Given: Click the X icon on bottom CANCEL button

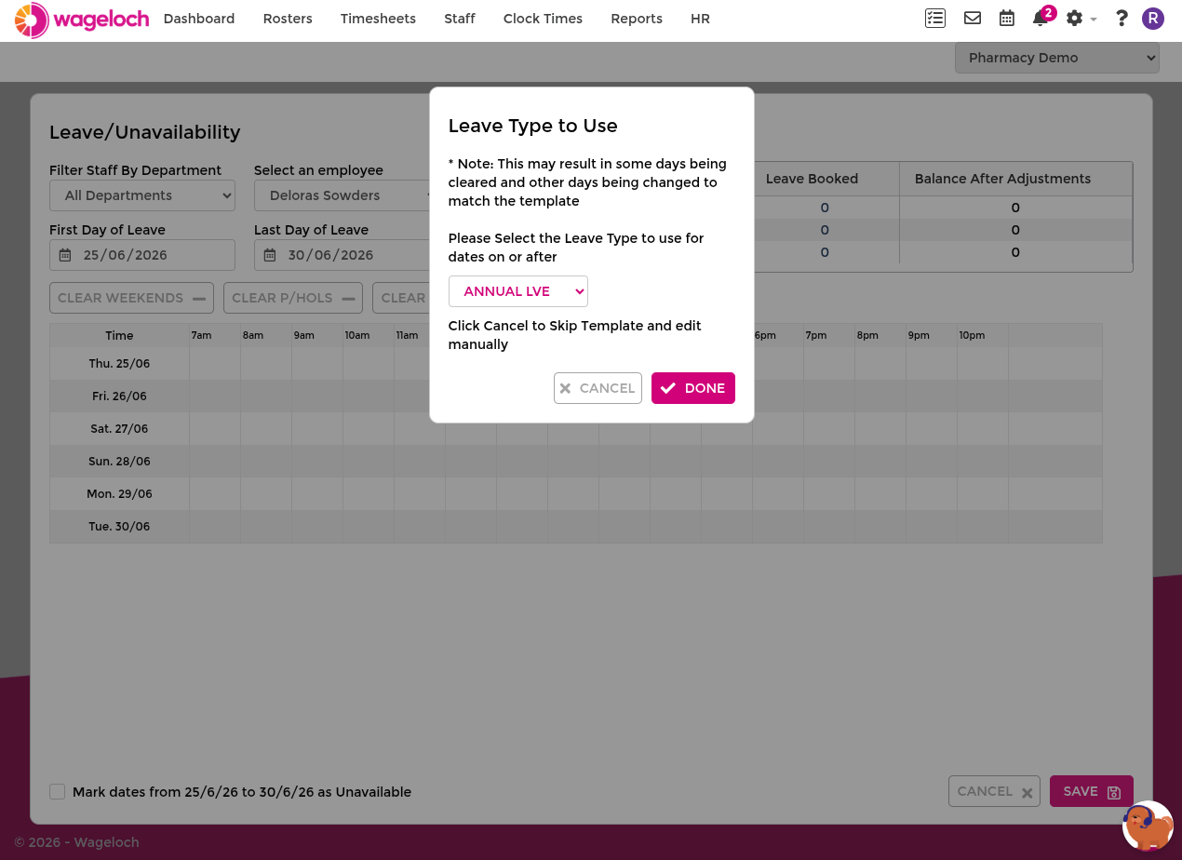Looking at the screenshot, I should [1028, 793].
